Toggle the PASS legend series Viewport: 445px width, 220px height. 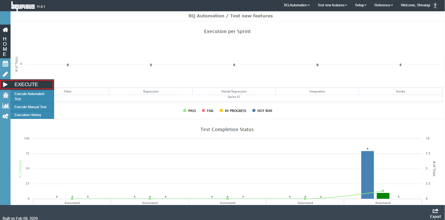pyautogui.click(x=190, y=111)
